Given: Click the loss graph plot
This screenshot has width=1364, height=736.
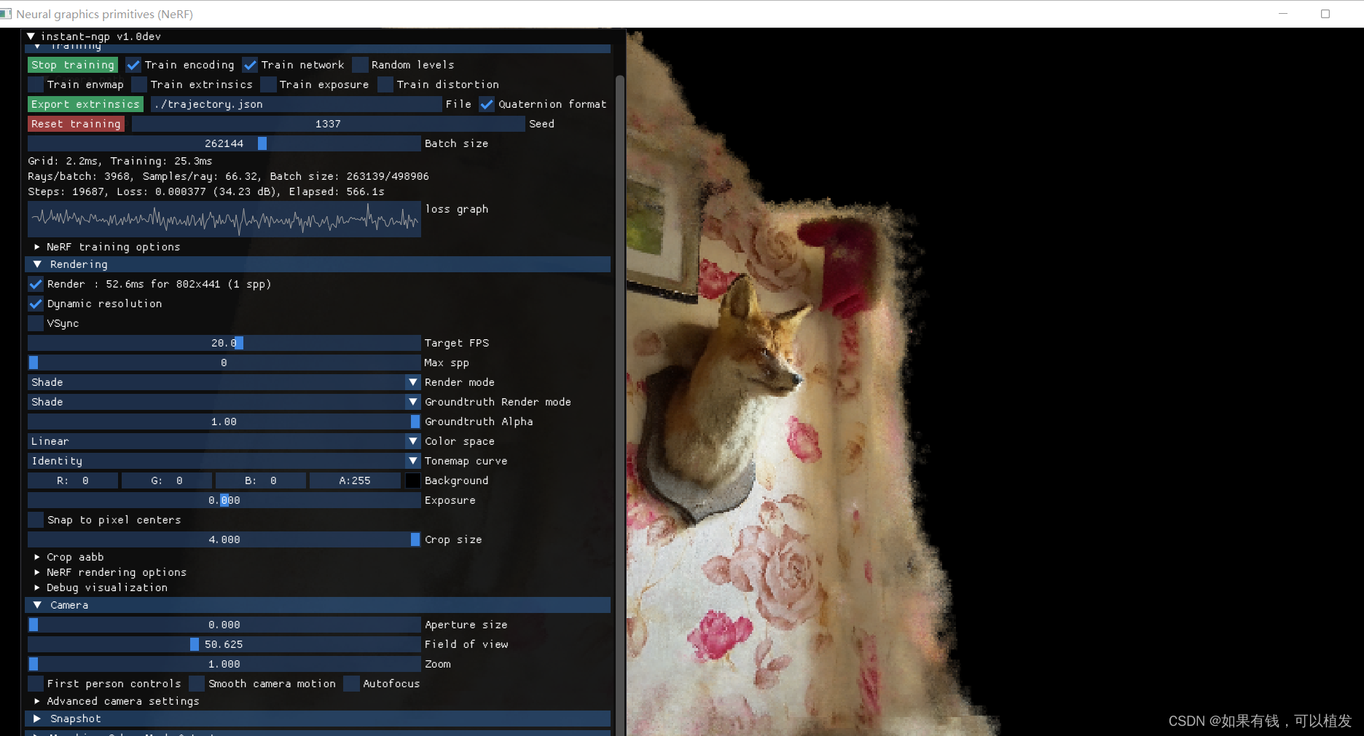Looking at the screenshot, I should click(224, 219).
